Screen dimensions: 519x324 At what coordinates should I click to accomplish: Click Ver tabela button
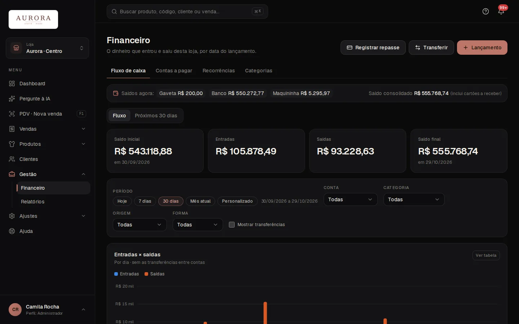[486, 255]
